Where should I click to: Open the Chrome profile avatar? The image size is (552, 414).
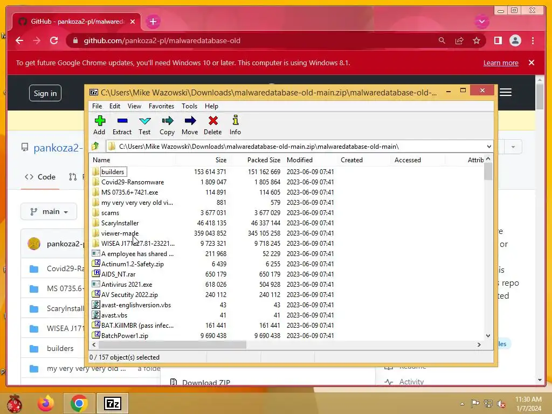click(515, 40)
